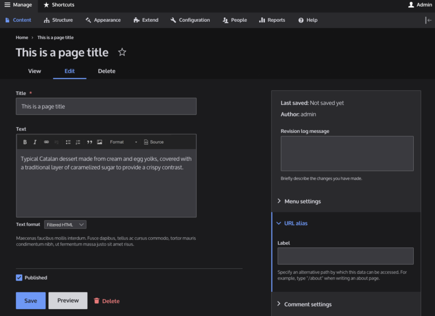Select 'Briefly describe the changes you have made.' text
This screenshot has height=316, width=435.
[321, 178]
